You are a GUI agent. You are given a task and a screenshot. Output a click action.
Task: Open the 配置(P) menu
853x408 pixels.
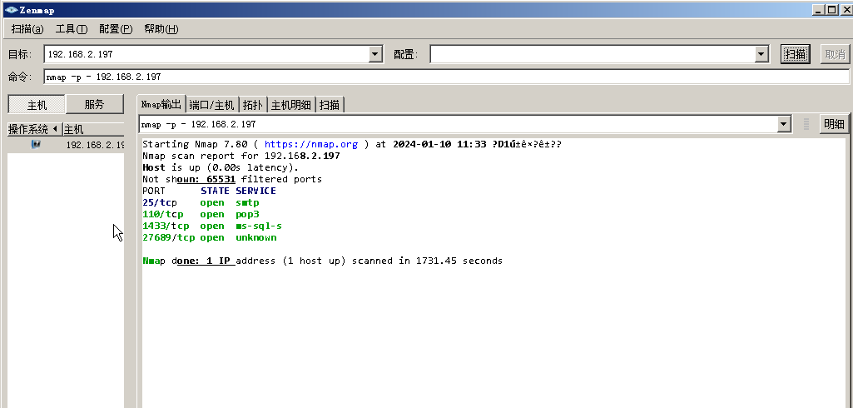pos(116,29)
